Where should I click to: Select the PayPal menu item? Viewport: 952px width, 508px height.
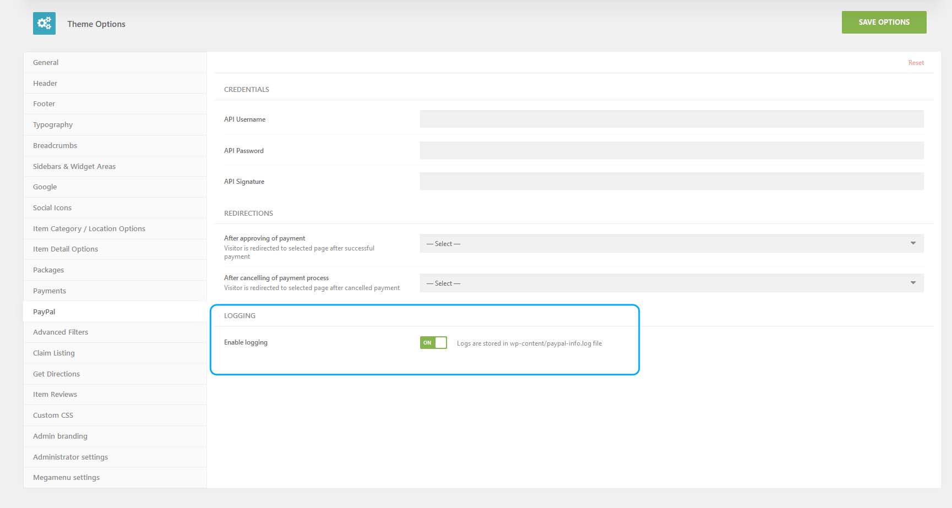[115, 312]
